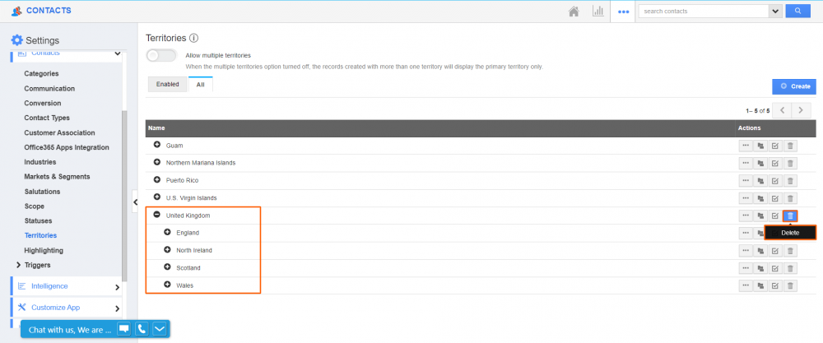Screen dimensions: 823x343
Task: Delete the United Kingdom territory via trash icon
Action: [790, 216]
